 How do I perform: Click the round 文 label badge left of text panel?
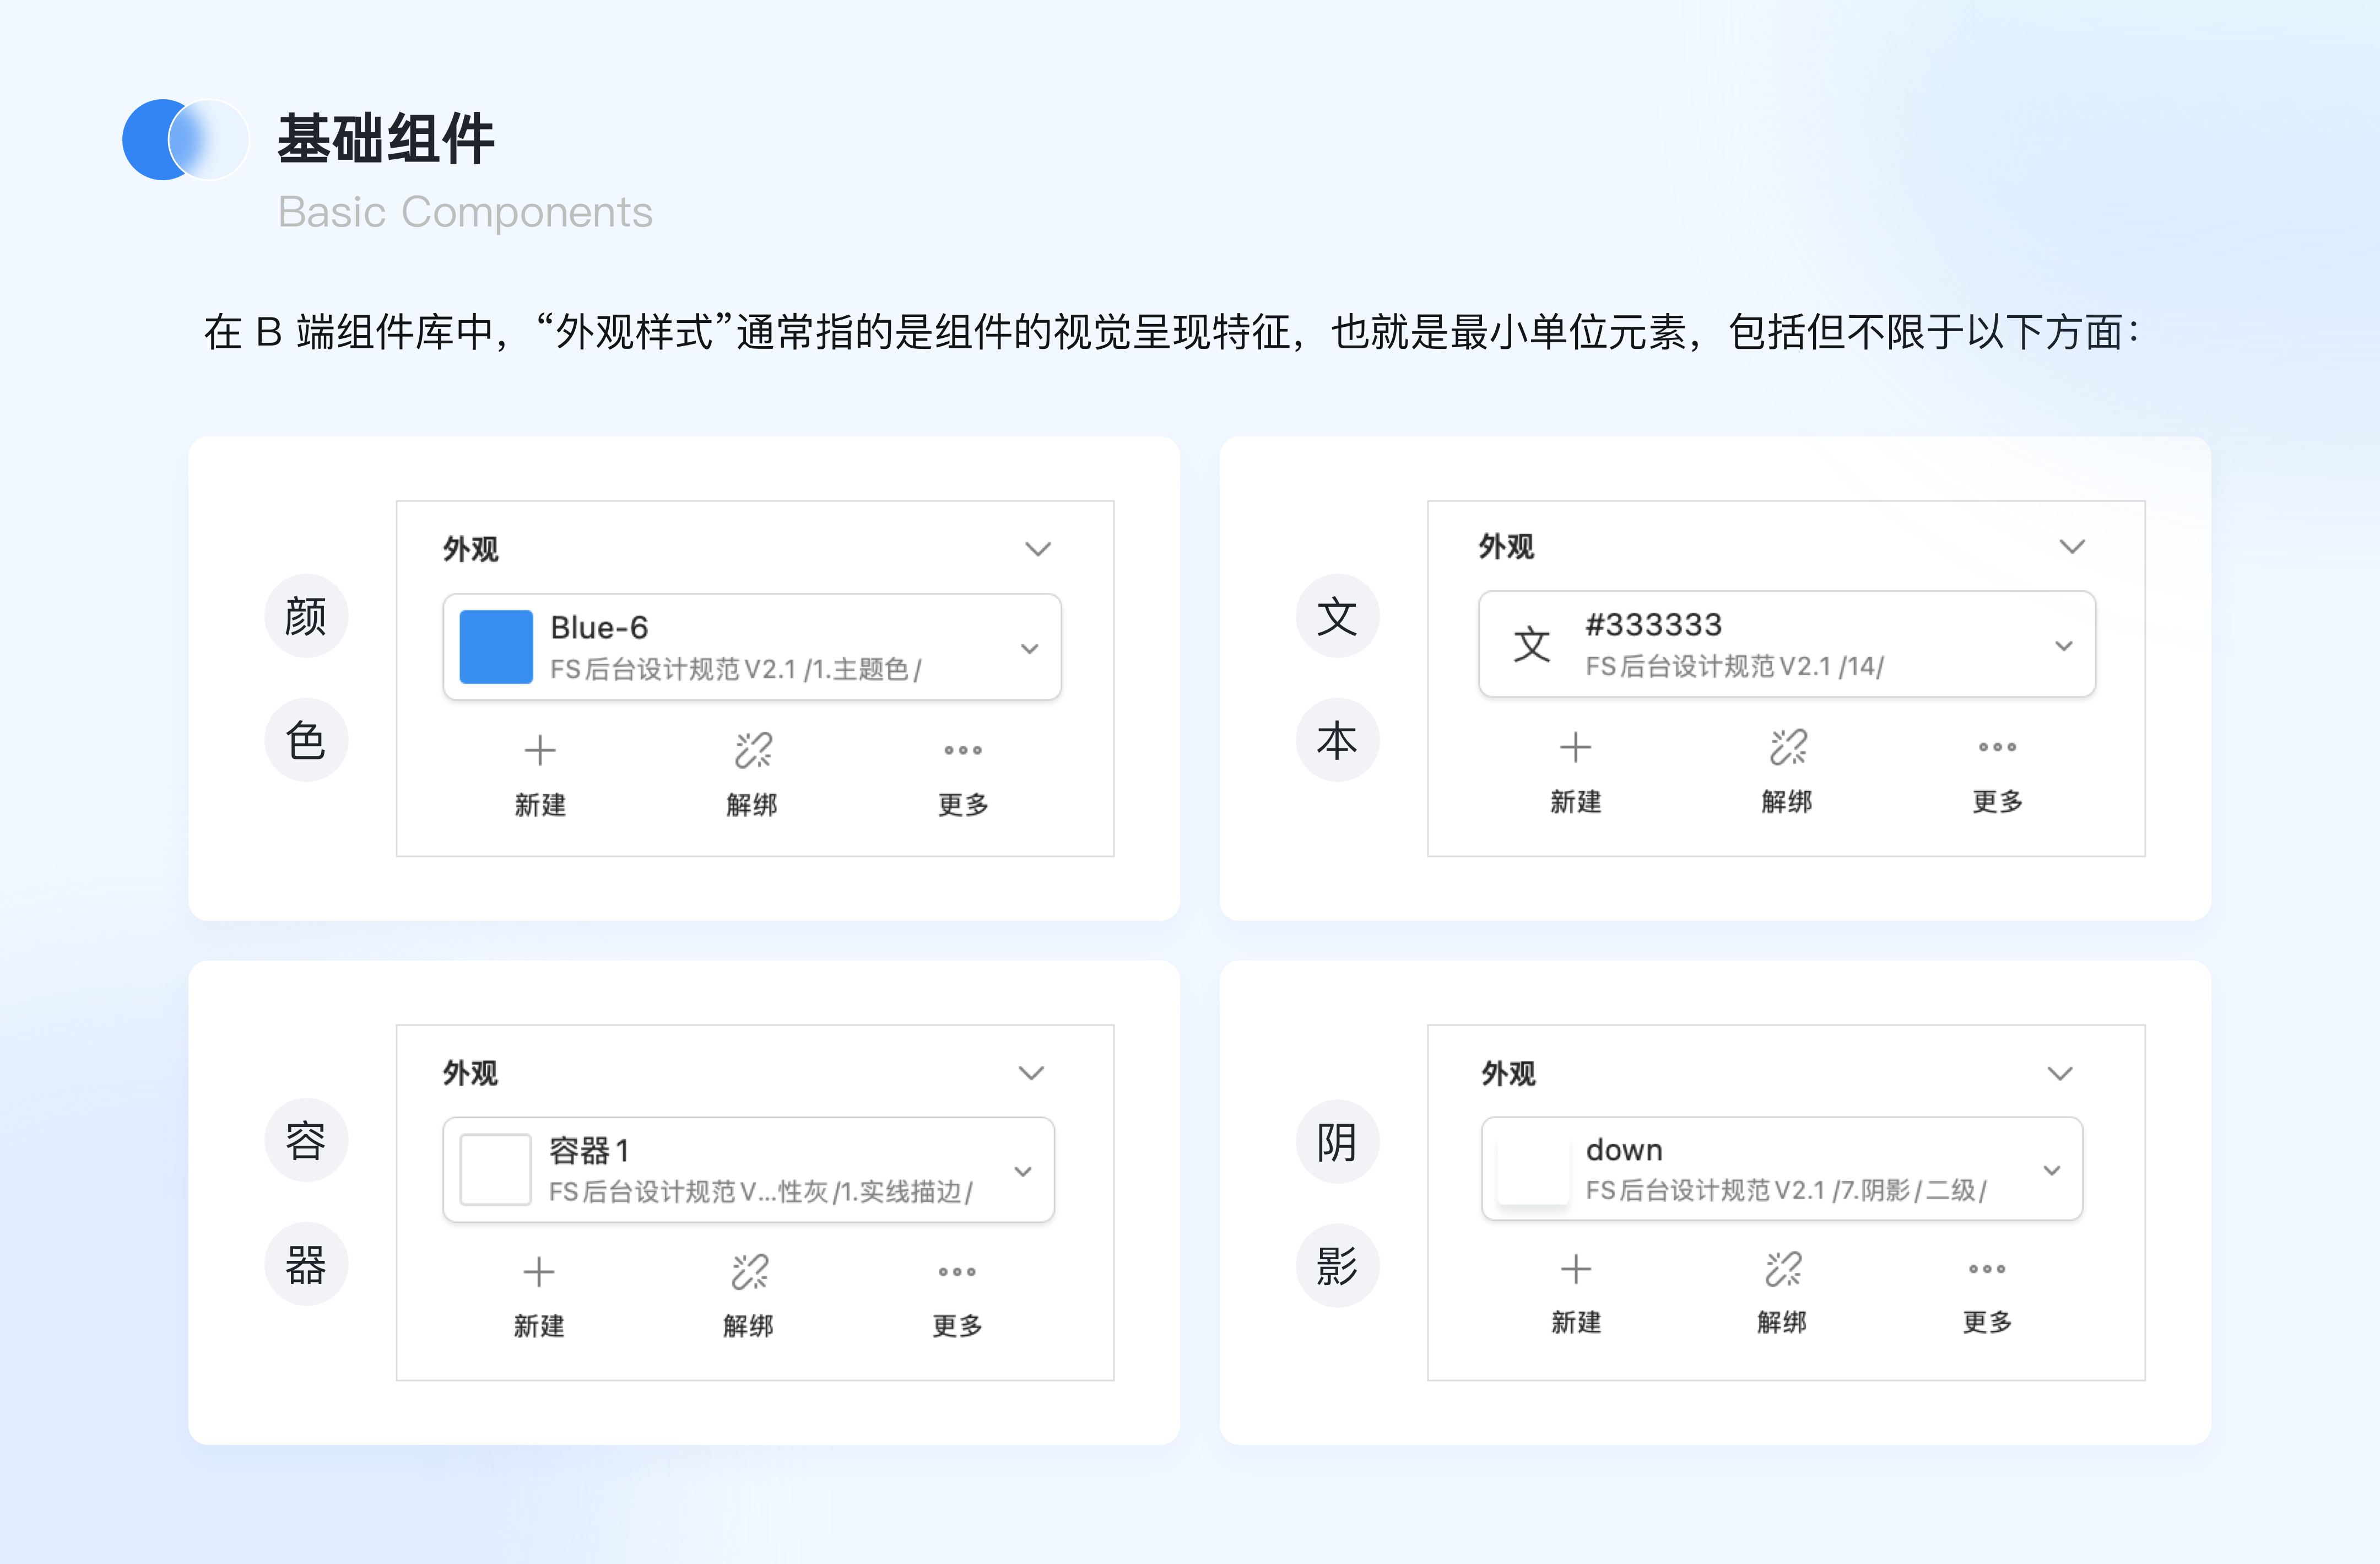click(1337, 616)
